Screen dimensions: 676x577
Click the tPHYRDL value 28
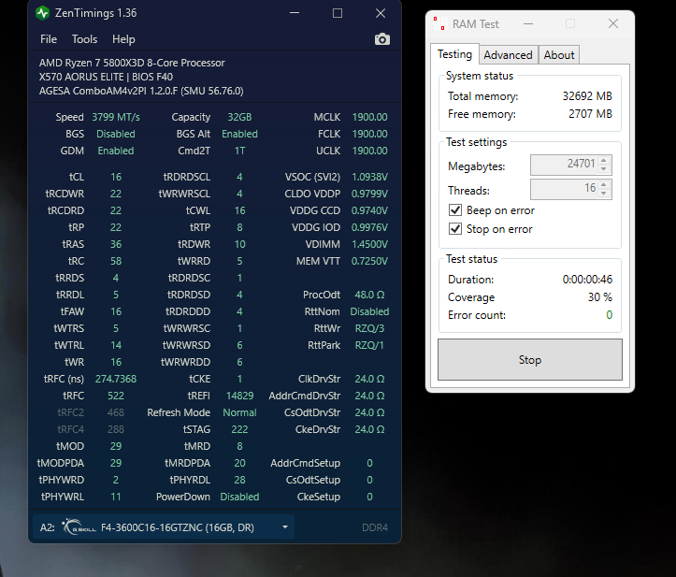(239, 480)
